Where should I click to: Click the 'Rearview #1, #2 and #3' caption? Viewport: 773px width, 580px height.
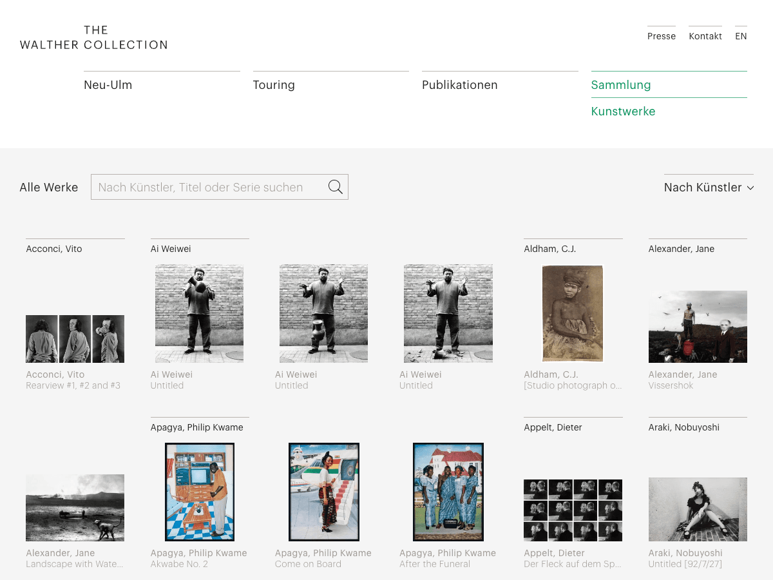(x=73, y=385)
